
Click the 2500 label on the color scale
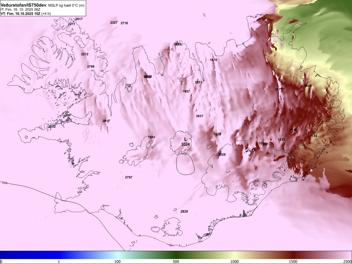348,262
